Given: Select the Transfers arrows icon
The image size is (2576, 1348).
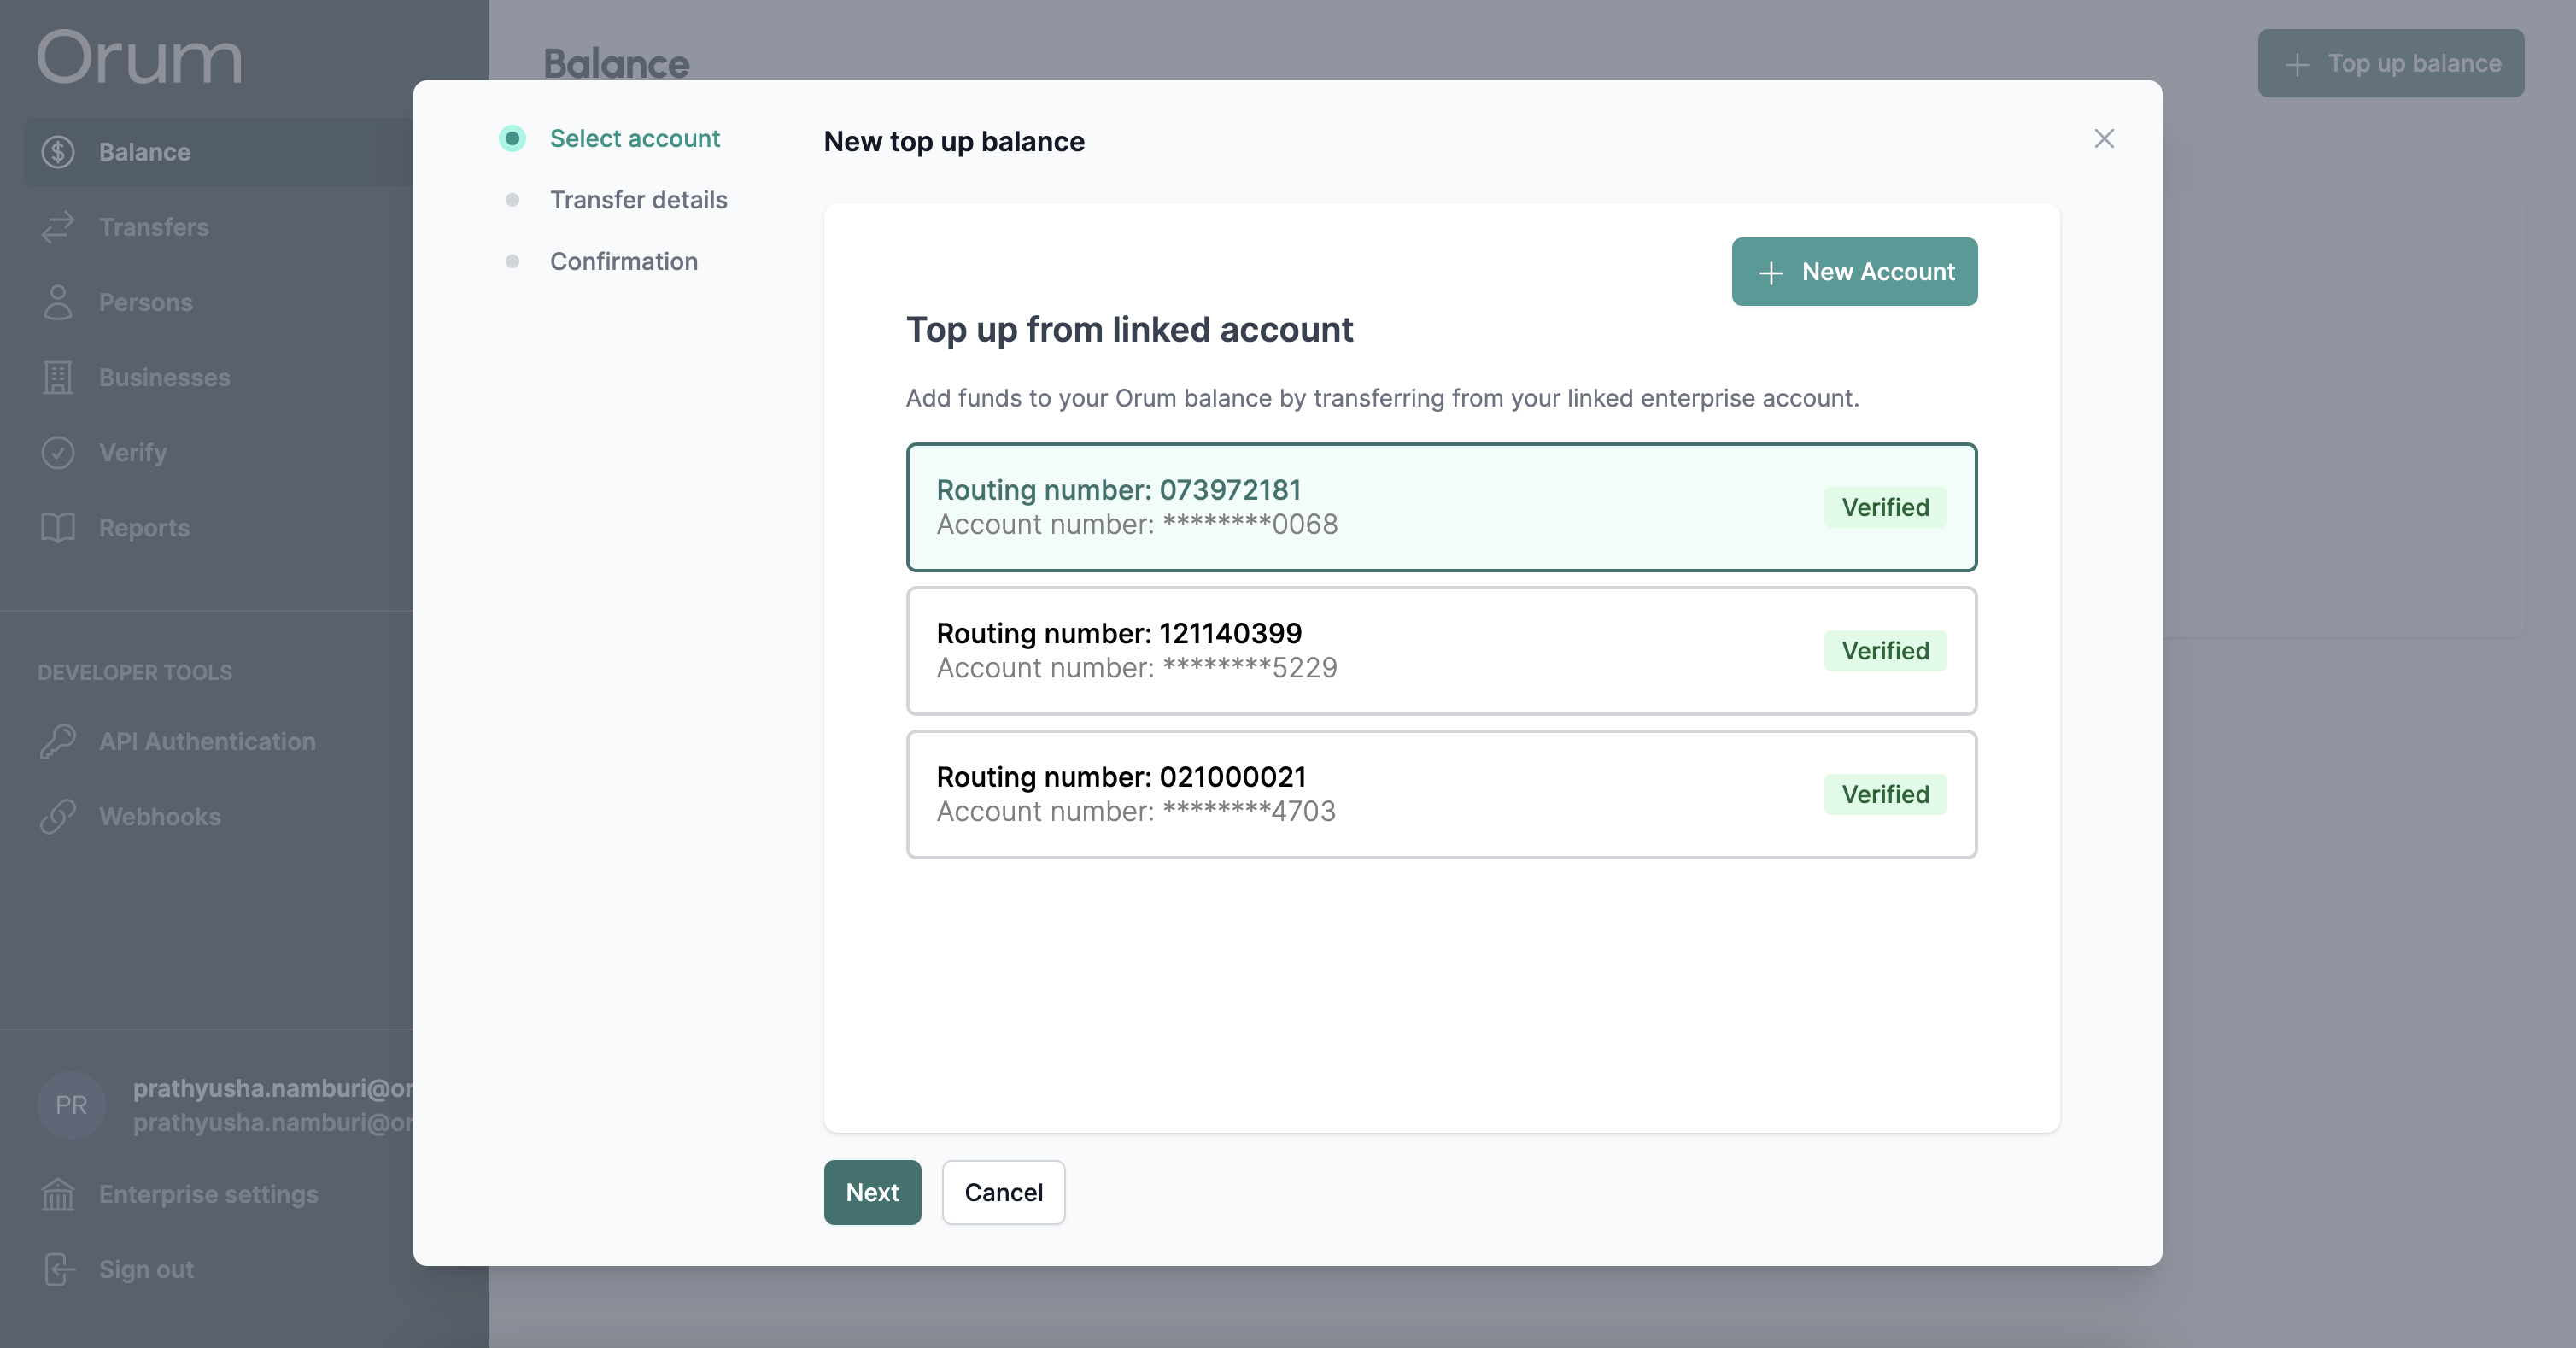Looking at the screenshot, I should coord(58,227).
